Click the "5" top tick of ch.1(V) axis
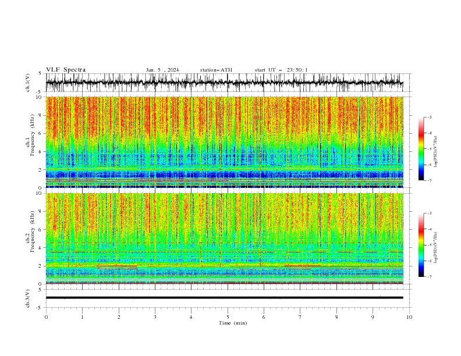Image resolution: width=461 pixels, height=356 pixels. pyautogui.click(x=41, y=73)
